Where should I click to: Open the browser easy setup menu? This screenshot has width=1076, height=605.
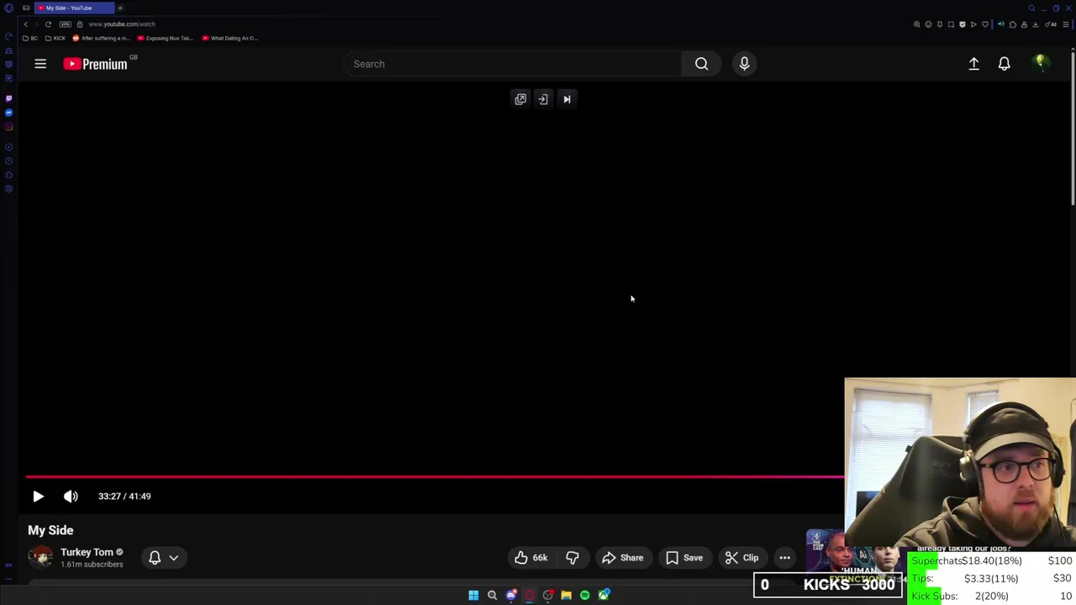[x=1066, y=24]
